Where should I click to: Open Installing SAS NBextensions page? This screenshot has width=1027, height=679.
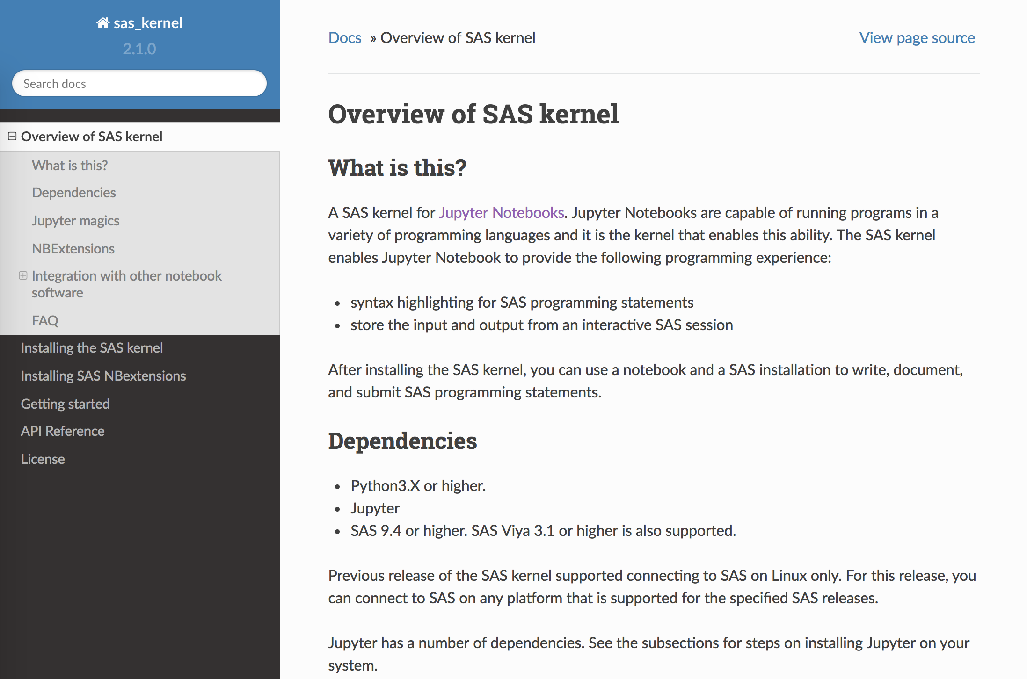pyautogui.click(x=103, y=376)
